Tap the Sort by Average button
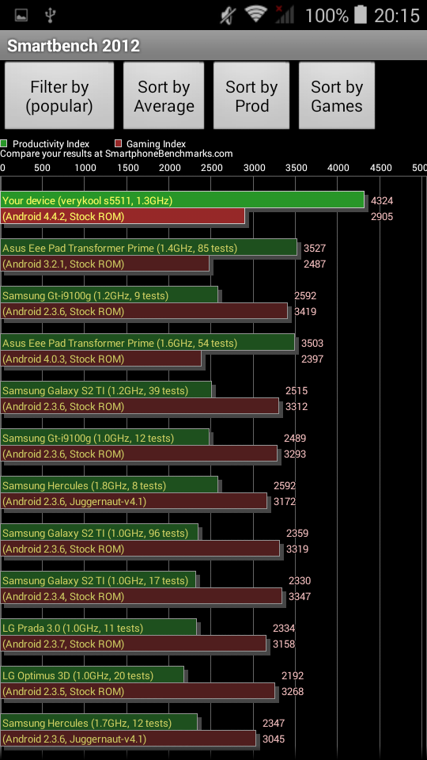 pos(164,96)
